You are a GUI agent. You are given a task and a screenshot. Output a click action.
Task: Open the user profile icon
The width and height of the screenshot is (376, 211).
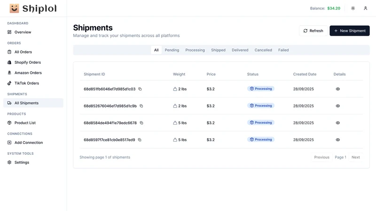click(366, 8)
